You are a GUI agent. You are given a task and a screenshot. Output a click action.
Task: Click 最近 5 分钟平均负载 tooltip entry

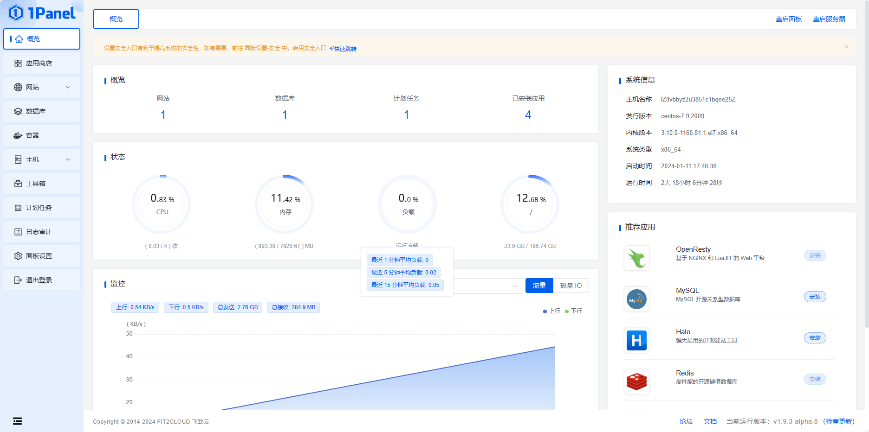click(x=403, y=273)
